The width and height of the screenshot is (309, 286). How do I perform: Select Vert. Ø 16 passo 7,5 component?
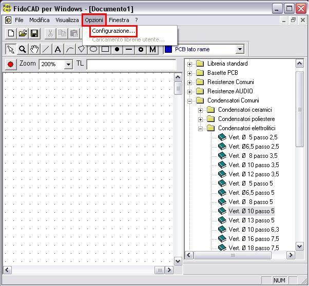point(254,239)
